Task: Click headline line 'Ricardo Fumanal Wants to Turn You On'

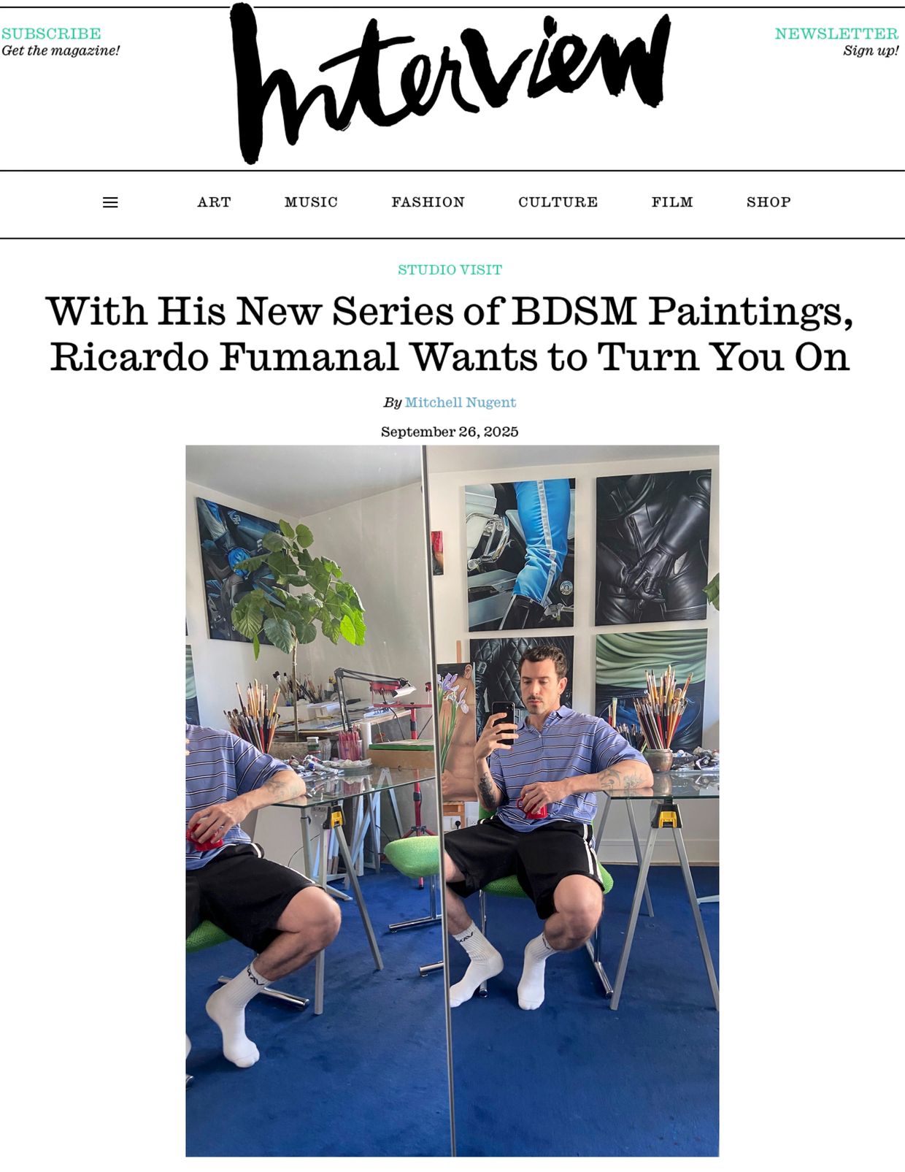Action: click(450, 357)
